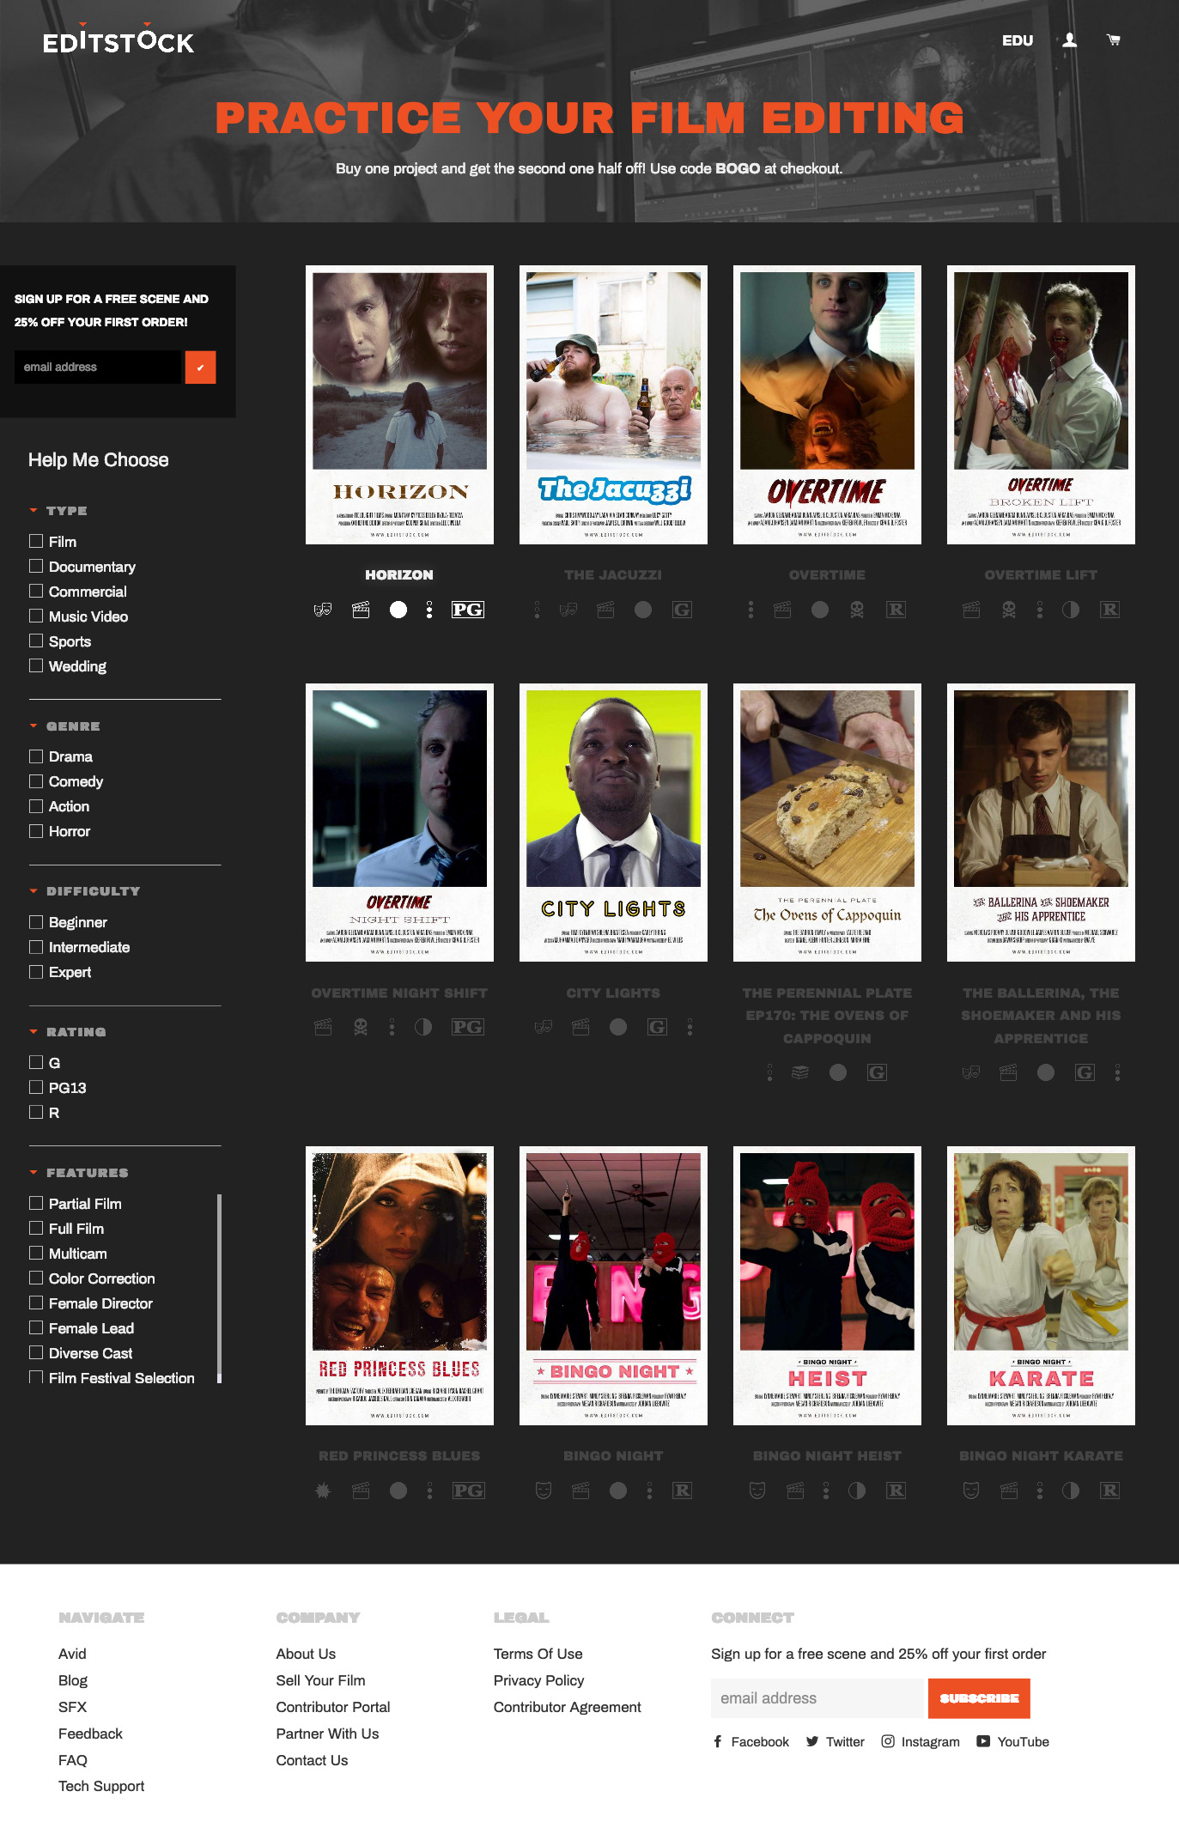Open the Terms Of Use link
The width and height of the screenshot is (1179, 1840).
pos(538,1654)
